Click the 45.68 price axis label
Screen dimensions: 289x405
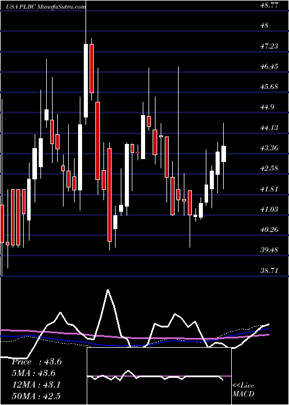pos(269,87)
